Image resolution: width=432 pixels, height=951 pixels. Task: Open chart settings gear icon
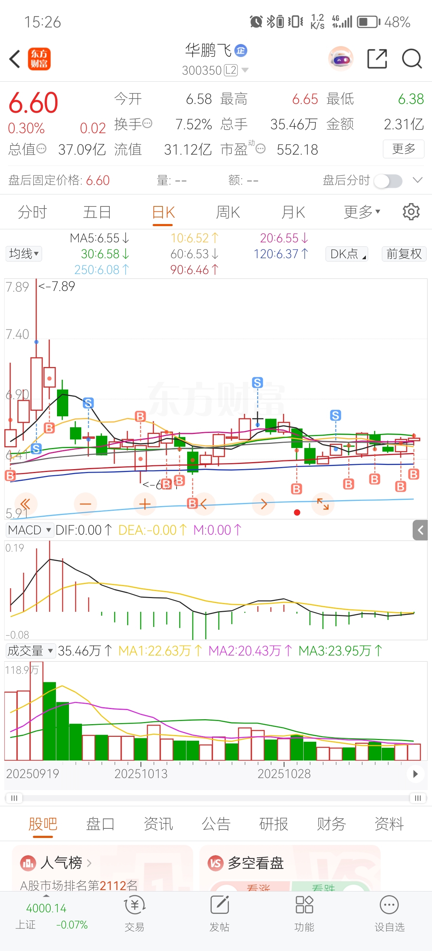[x=411, y=212]
